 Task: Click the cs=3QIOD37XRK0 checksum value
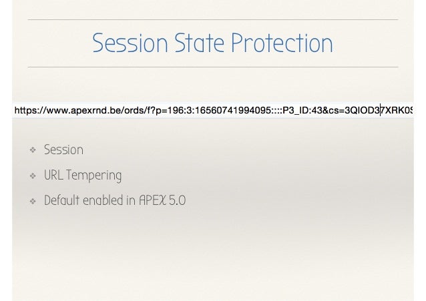[371, 110]
